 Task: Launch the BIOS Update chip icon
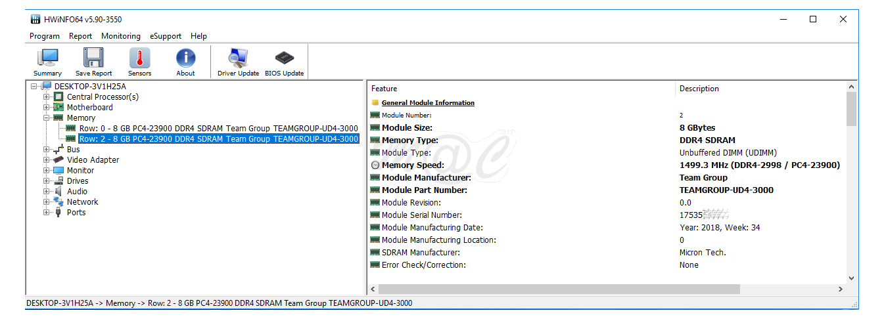pos(284,58)
